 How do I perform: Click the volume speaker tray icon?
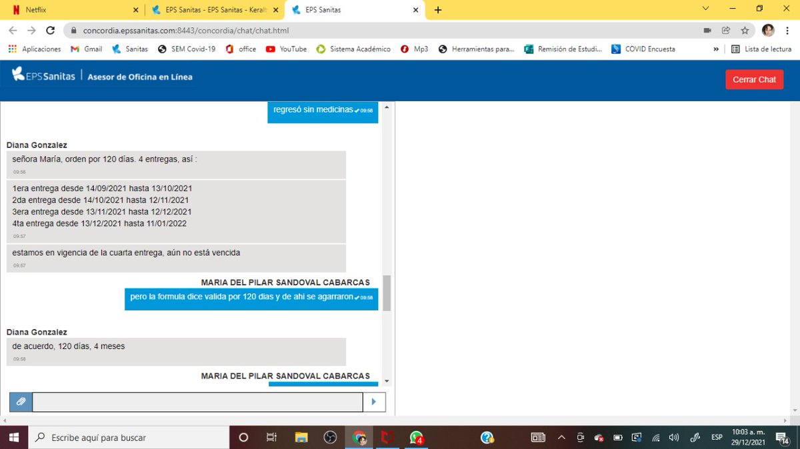pos(674,438)
